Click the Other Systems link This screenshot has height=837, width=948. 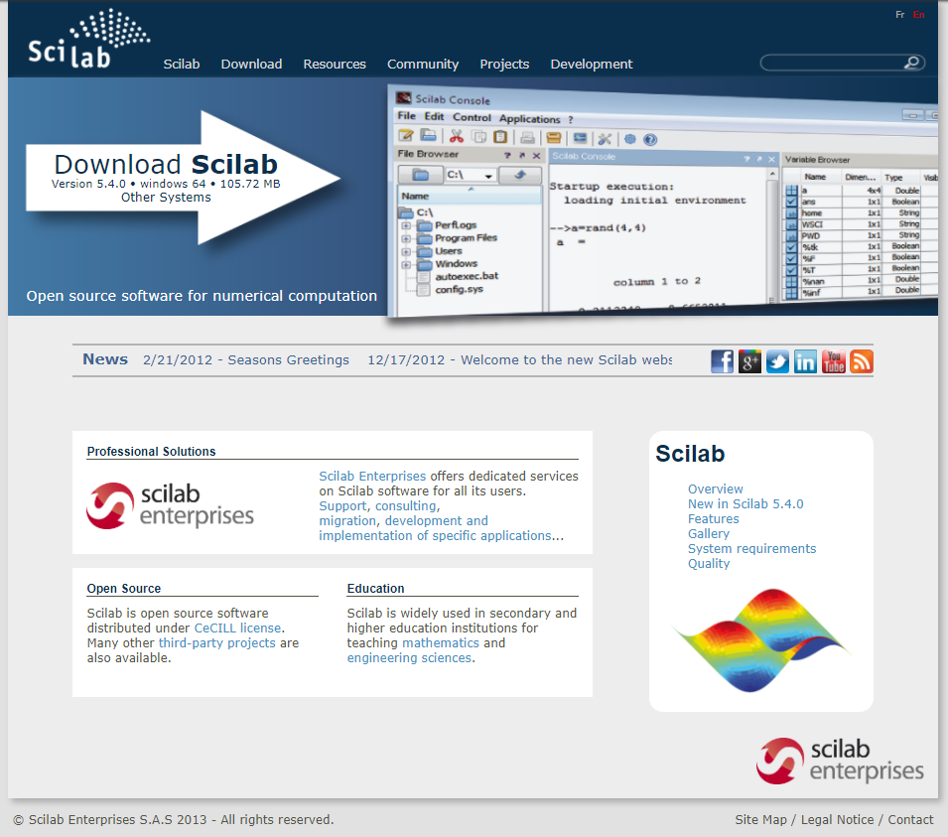tap(166, 198)
